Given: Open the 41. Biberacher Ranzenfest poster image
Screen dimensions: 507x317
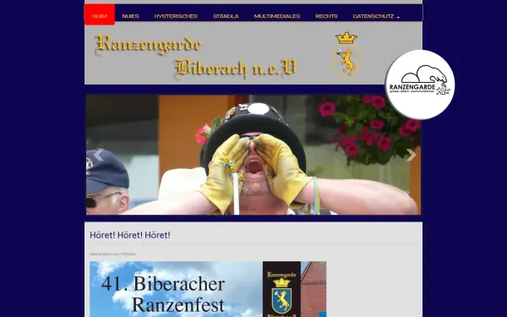Looking at the screenshot, I should coord(208,289).
